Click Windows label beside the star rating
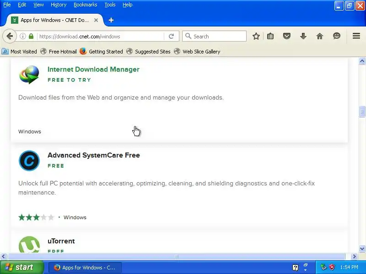Screen dimensions: 366x274 coord(75,217)
